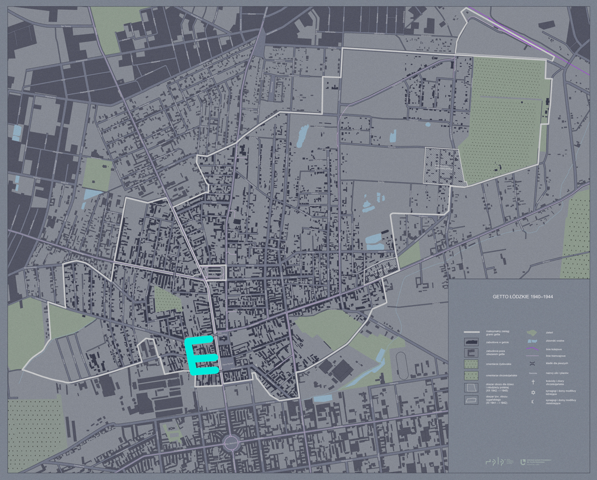The height and width of the screenshot is (480, 597).
Task: Click the Star of David legend symbol
Action: coord(533,392)
